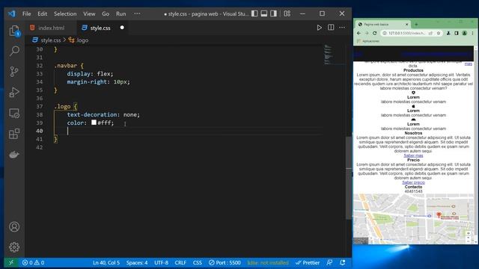Open the Edit menu

42,13
